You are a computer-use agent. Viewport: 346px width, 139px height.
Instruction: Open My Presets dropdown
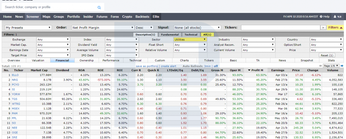[28, 28]
